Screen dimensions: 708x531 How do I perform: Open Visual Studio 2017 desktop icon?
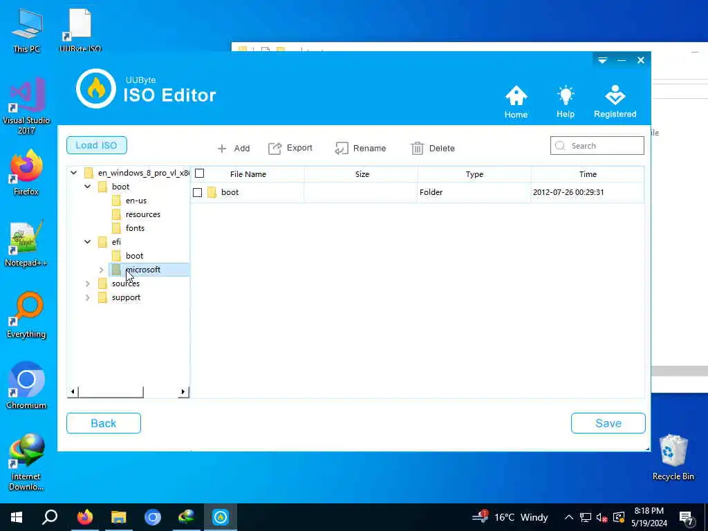point(26,106)
